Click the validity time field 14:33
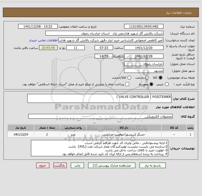Screen dimensions: 202x196 pyautogui.click(x=104, y=56)
